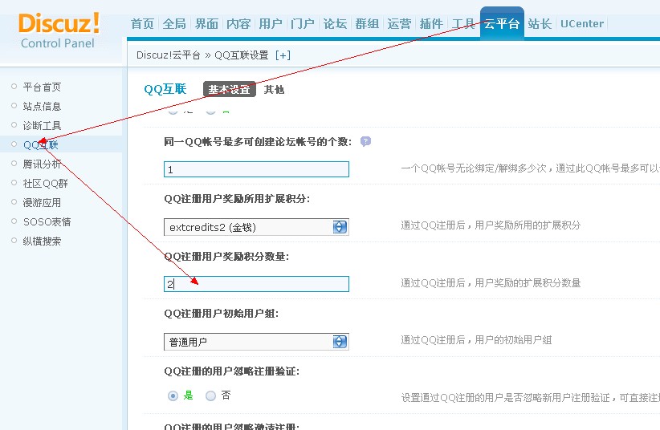
Task: Select 是 for QQ注册的用户忽略注册验证
Action: pos(173,396)
